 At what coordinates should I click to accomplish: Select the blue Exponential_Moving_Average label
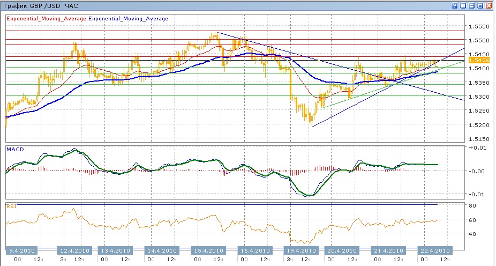point(128,19)
